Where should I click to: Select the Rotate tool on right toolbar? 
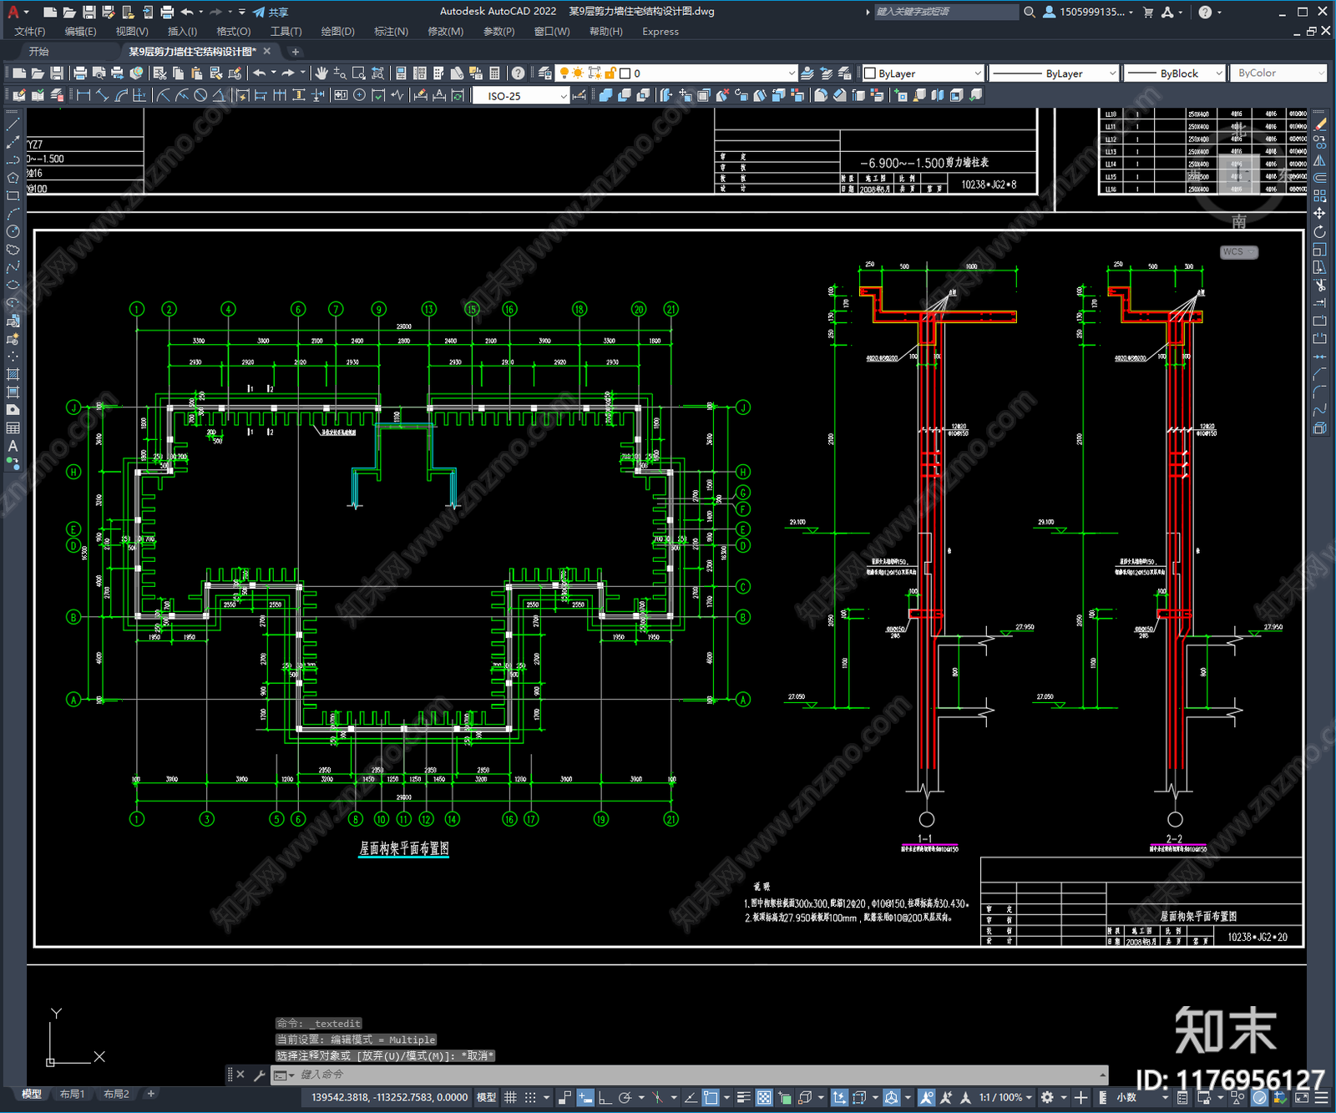pyautogui.click(x=1319, y=232)
